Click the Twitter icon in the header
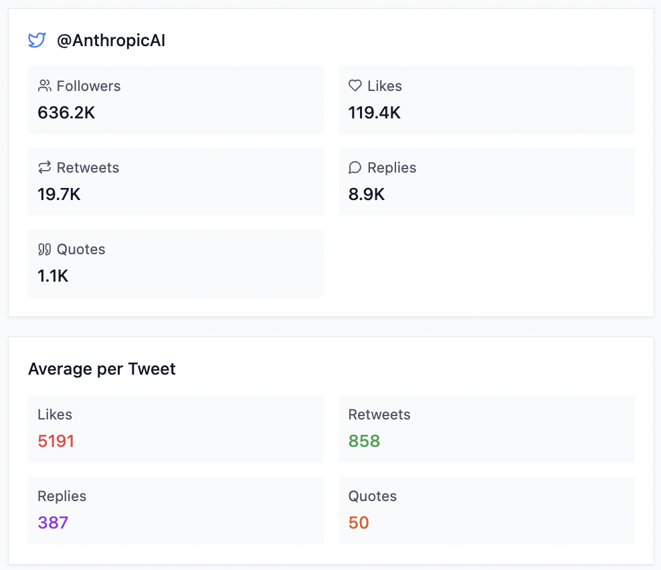 [37, 40]
